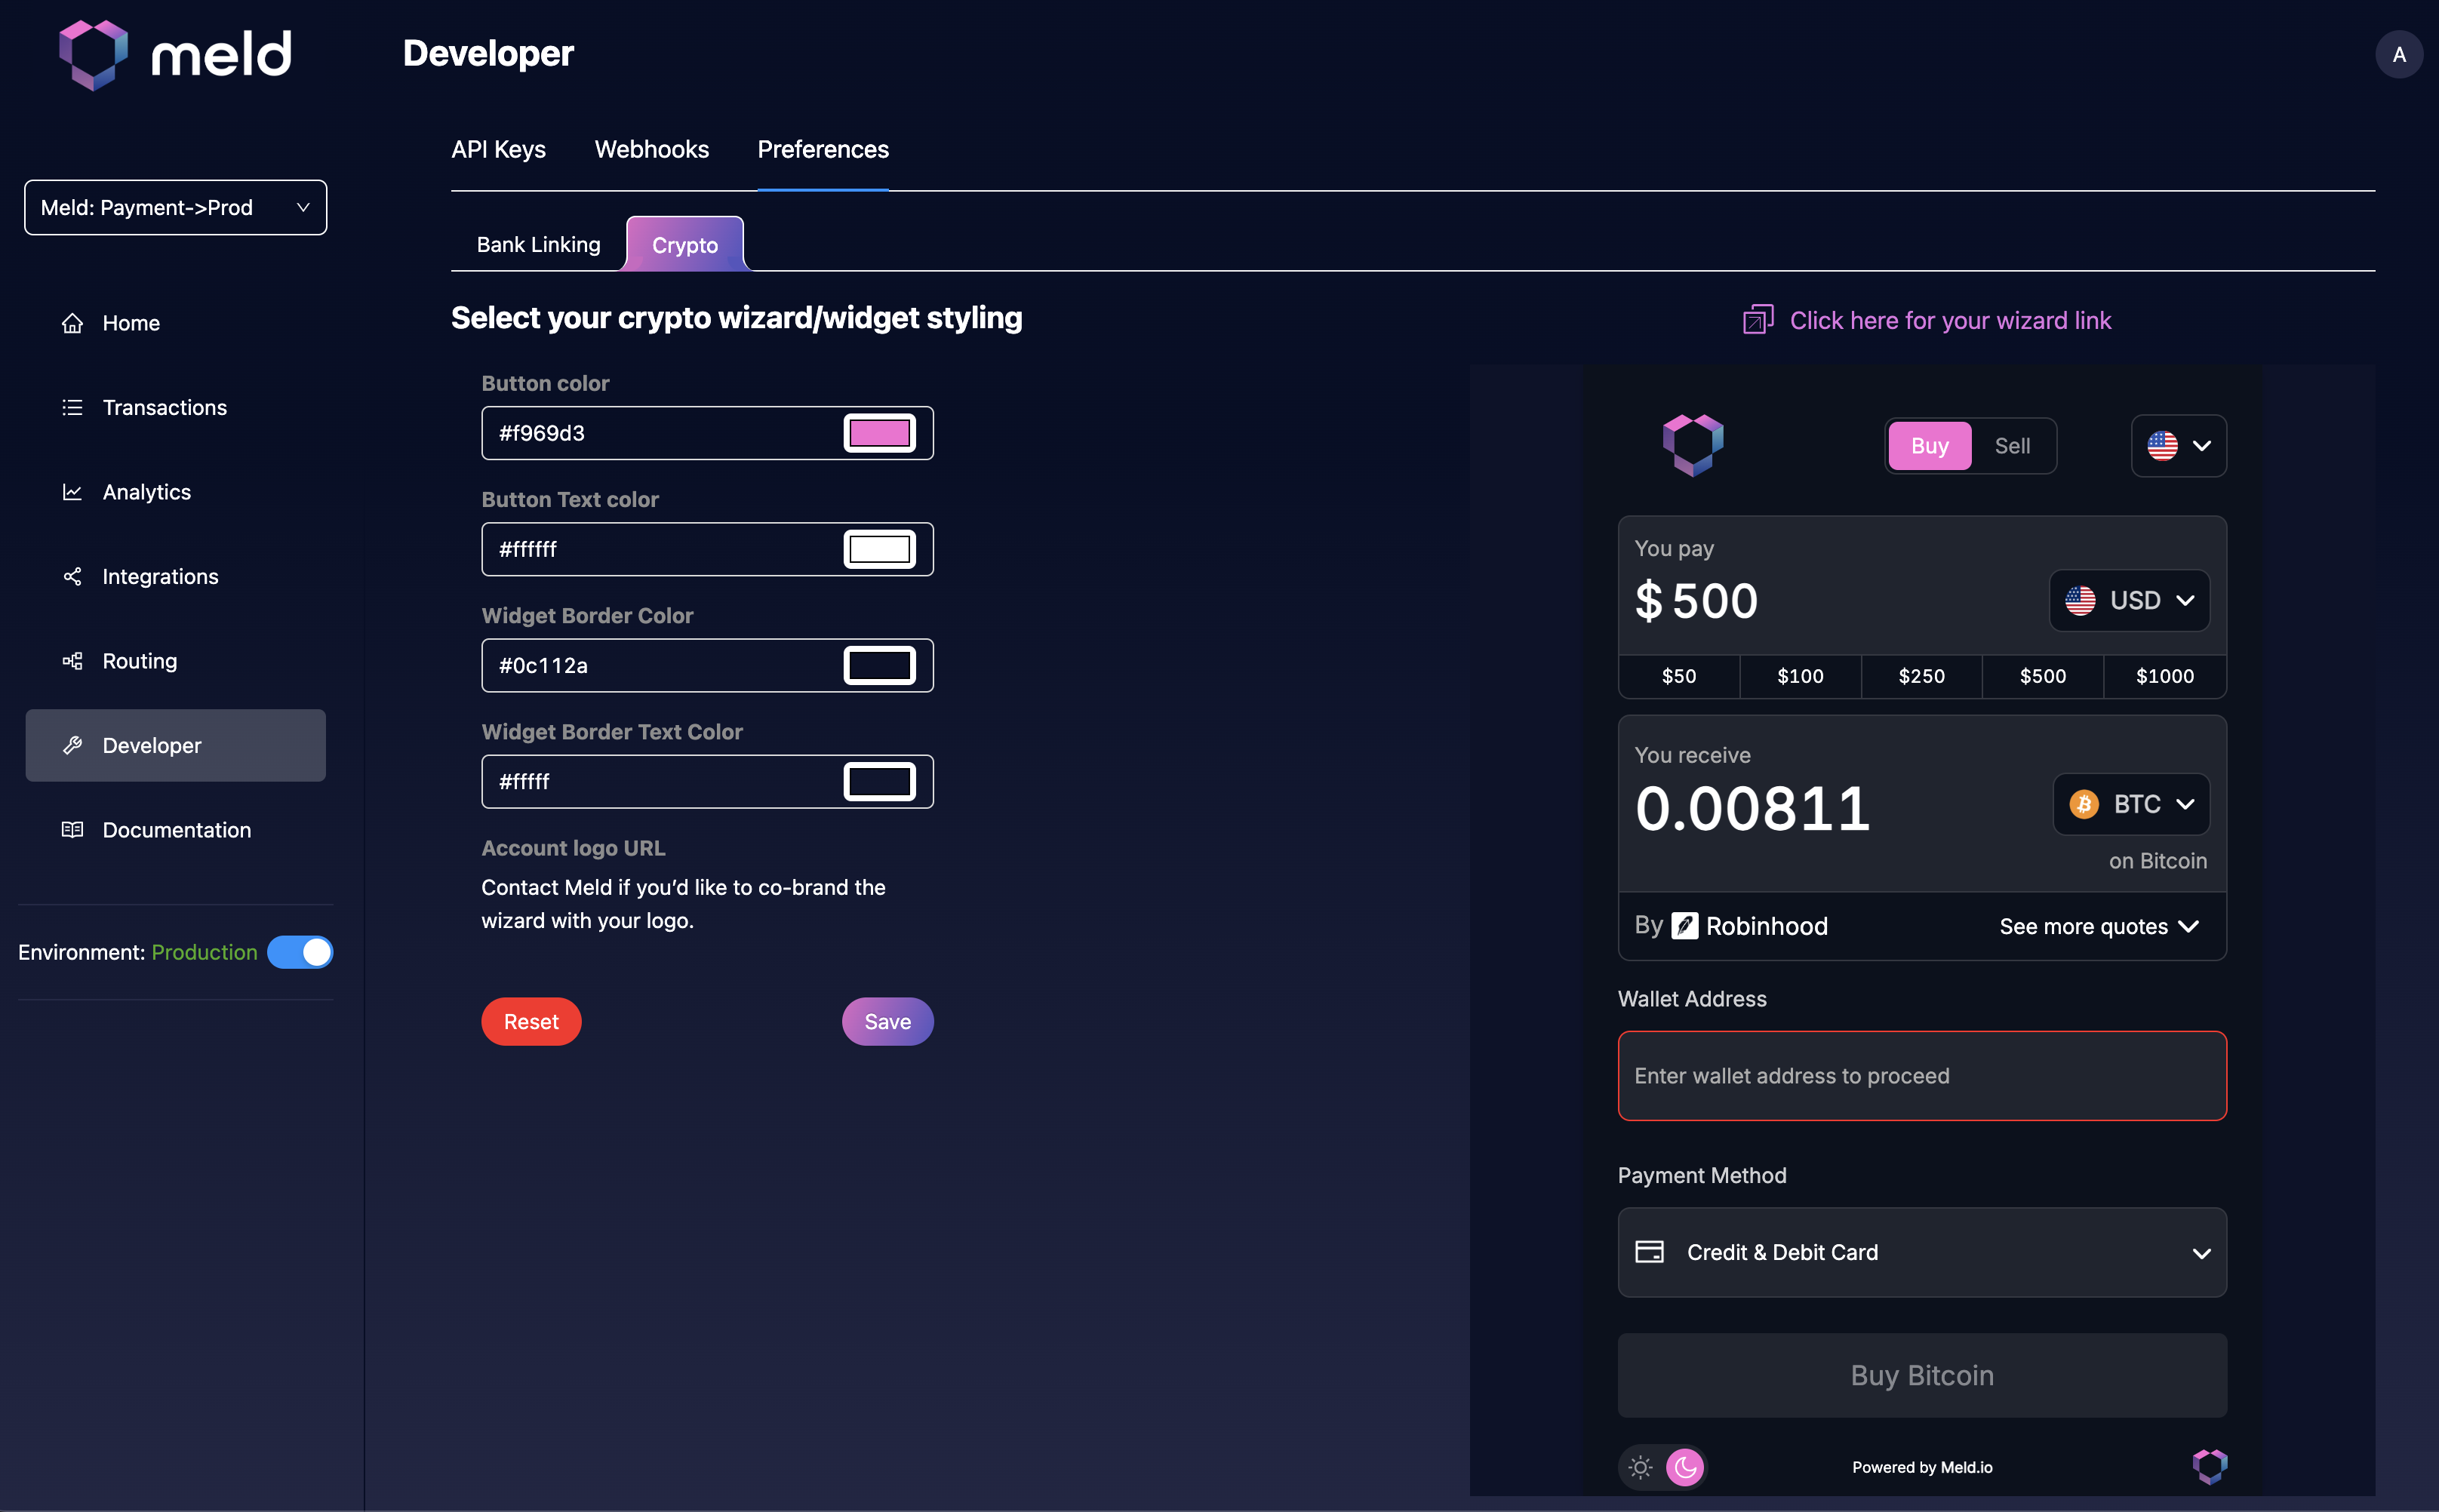Select the Sell option in widget
The height and width of the screenshot is (1512, 2439).
click(2012, 446)
